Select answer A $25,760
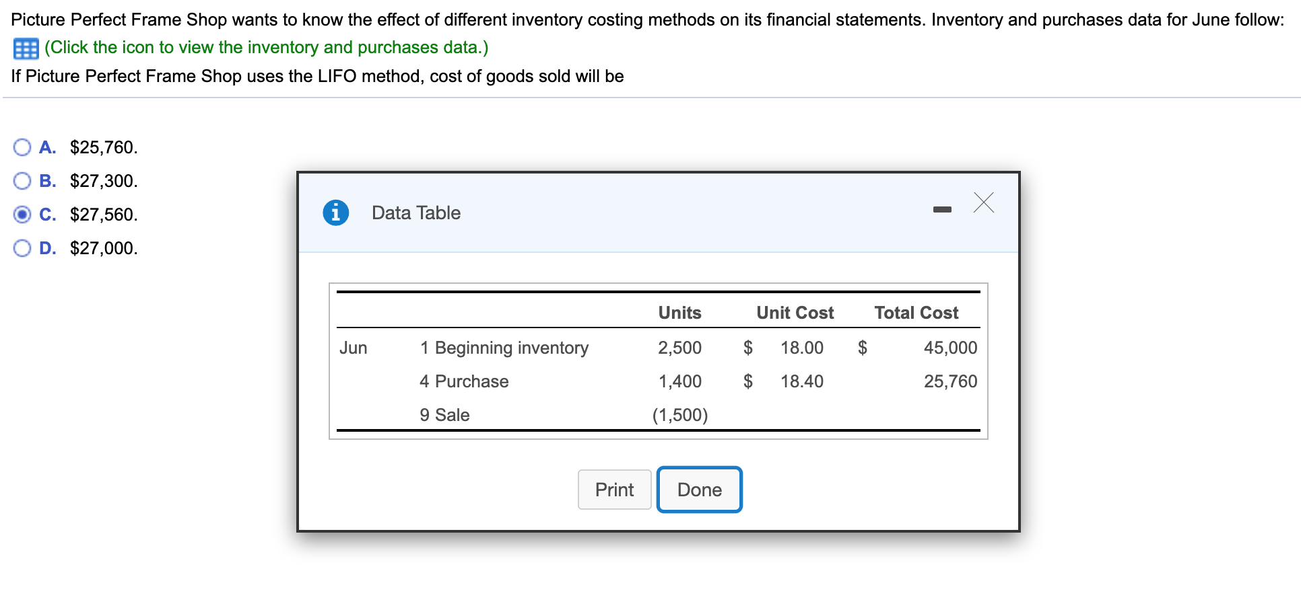 22,147
